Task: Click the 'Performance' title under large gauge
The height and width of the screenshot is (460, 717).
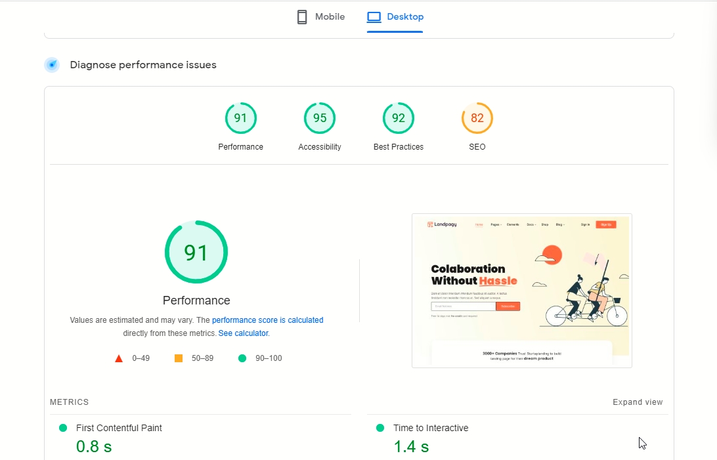Action: point(196,300)
